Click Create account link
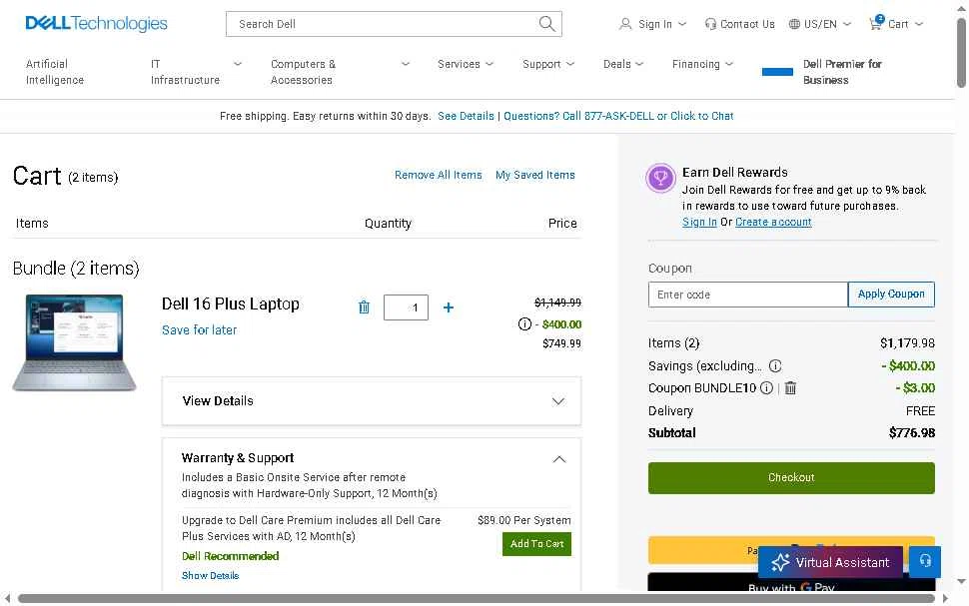969x606 pixels. [773, 222]
